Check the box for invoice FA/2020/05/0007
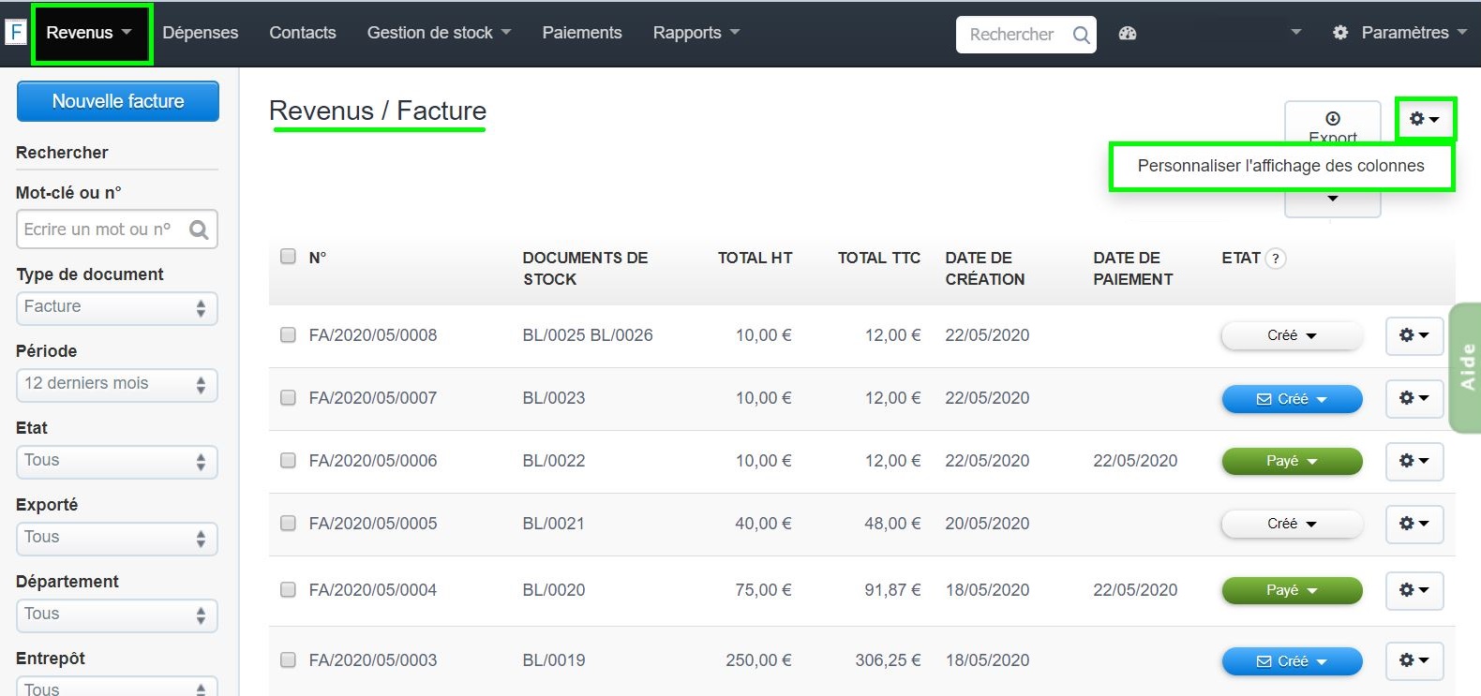Screen dimensions: 1481x696 [x=288, y=398]
